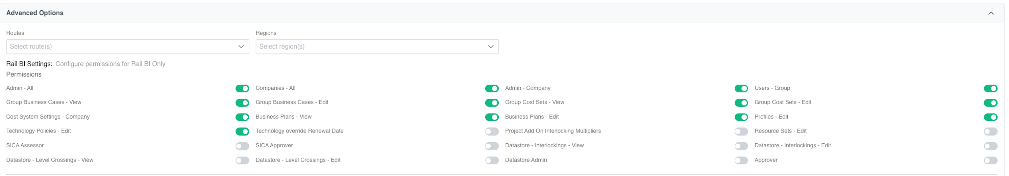Viewport: 1009px width, 176px height.
Task: Enable Technology override Renewal Date
Action: (492, 131)
